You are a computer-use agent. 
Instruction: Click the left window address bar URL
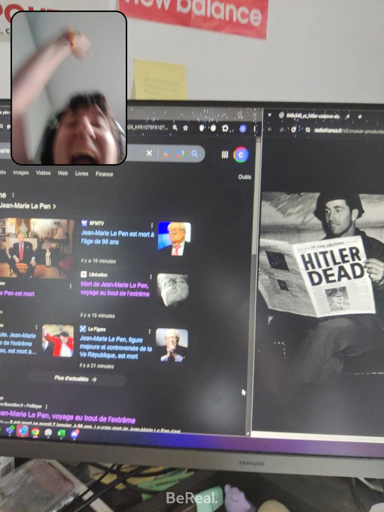(148, 127)
